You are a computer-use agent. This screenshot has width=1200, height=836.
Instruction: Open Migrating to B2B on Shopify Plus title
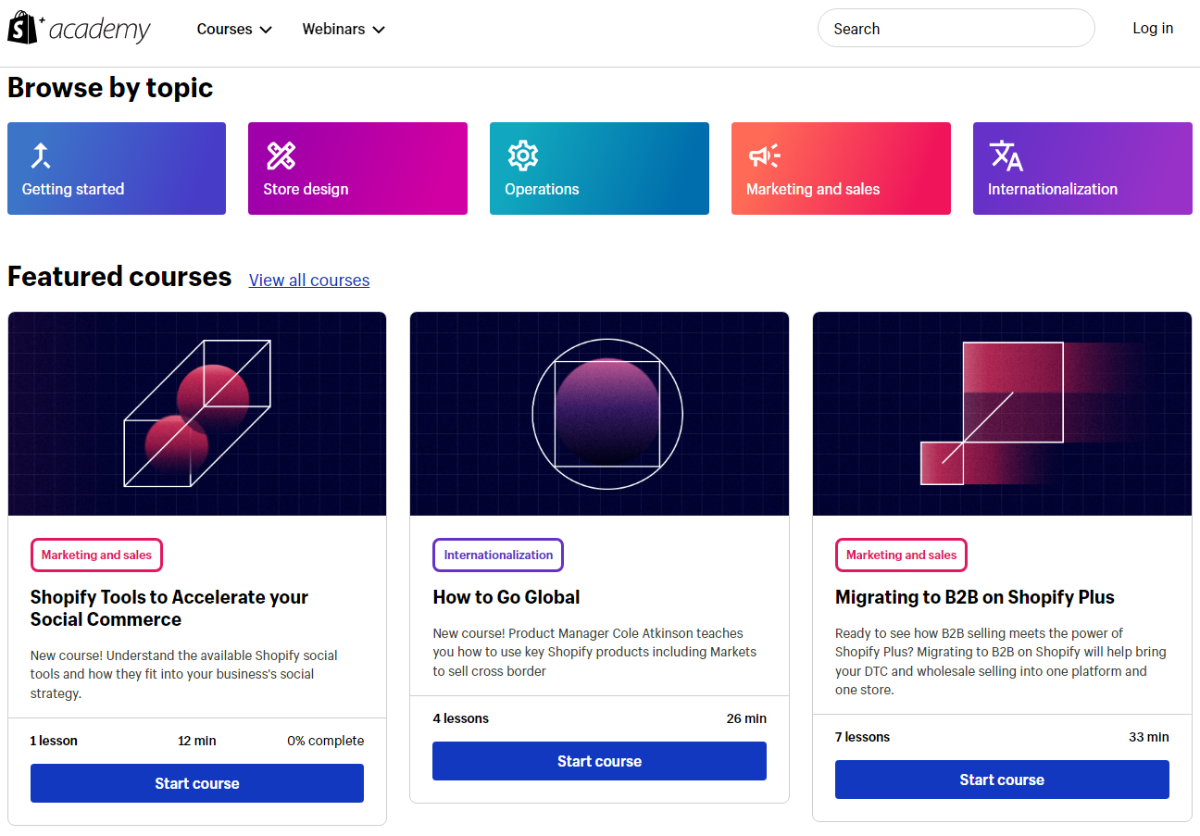click(975, 597)
